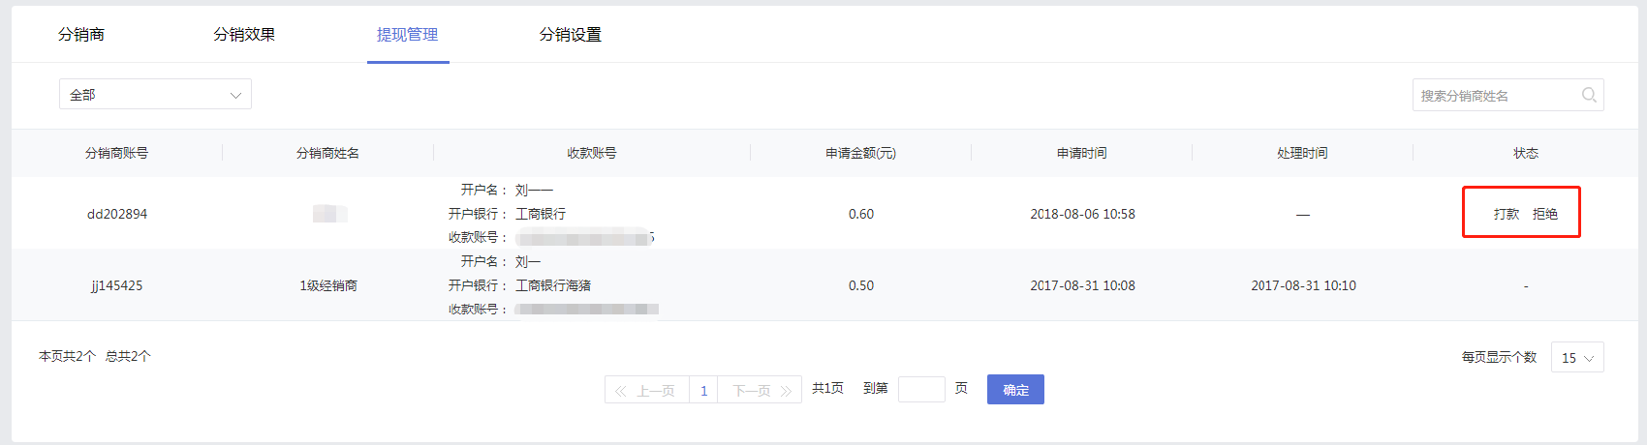This screenshot has width=1647, height=445.
Task: Click the 每页显示个数 label
Action: click(x=1499, y=357)
